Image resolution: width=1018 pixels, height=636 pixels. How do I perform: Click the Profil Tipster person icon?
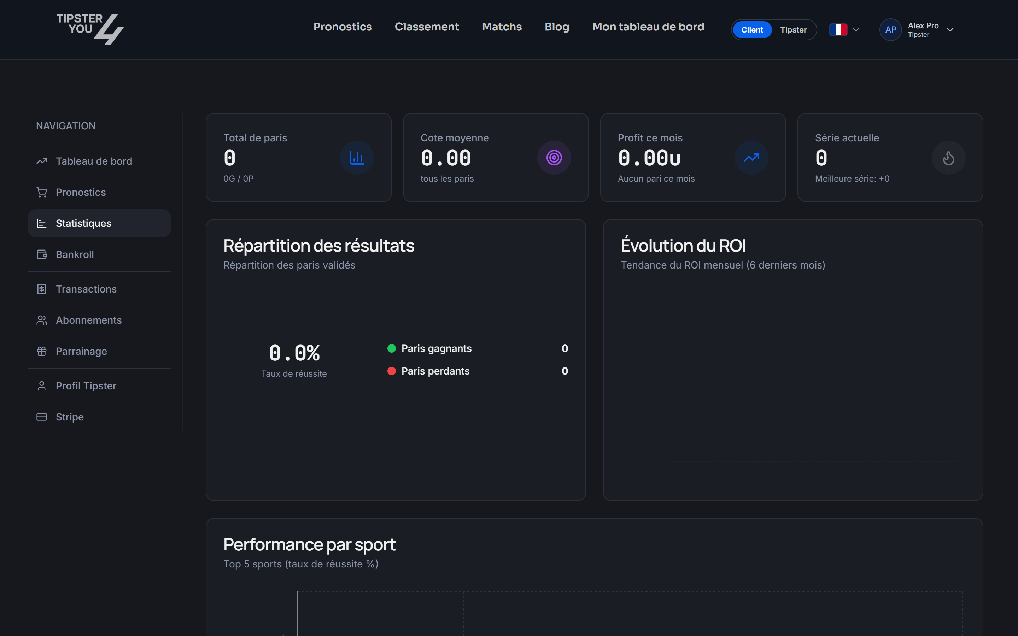coord(42,386)
